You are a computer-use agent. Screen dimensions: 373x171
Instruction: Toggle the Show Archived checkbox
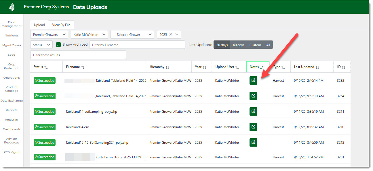(x=58, y=44)
